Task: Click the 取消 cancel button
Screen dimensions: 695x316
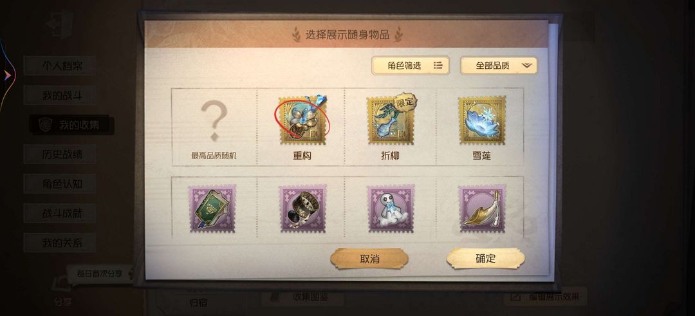Action: [x=369, y=258]
